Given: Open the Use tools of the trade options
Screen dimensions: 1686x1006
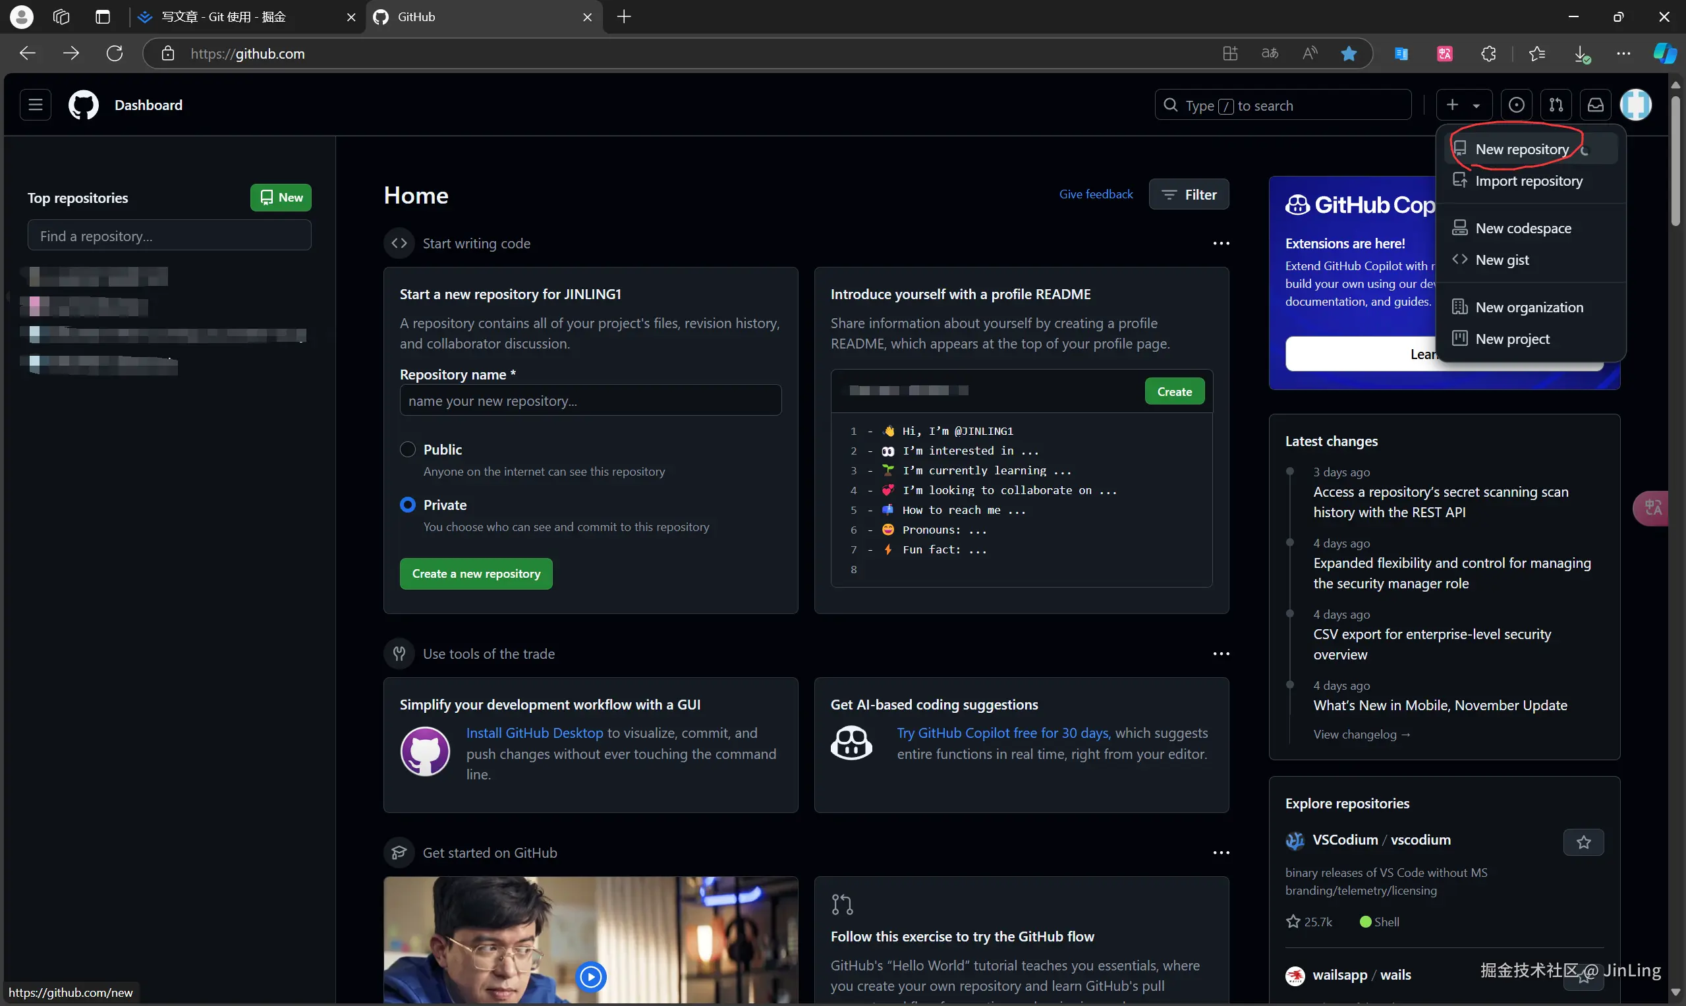Looking at the screenshot, I should [1220, 654].
